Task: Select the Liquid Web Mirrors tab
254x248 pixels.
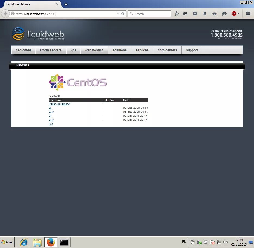Action: (31, 4)
